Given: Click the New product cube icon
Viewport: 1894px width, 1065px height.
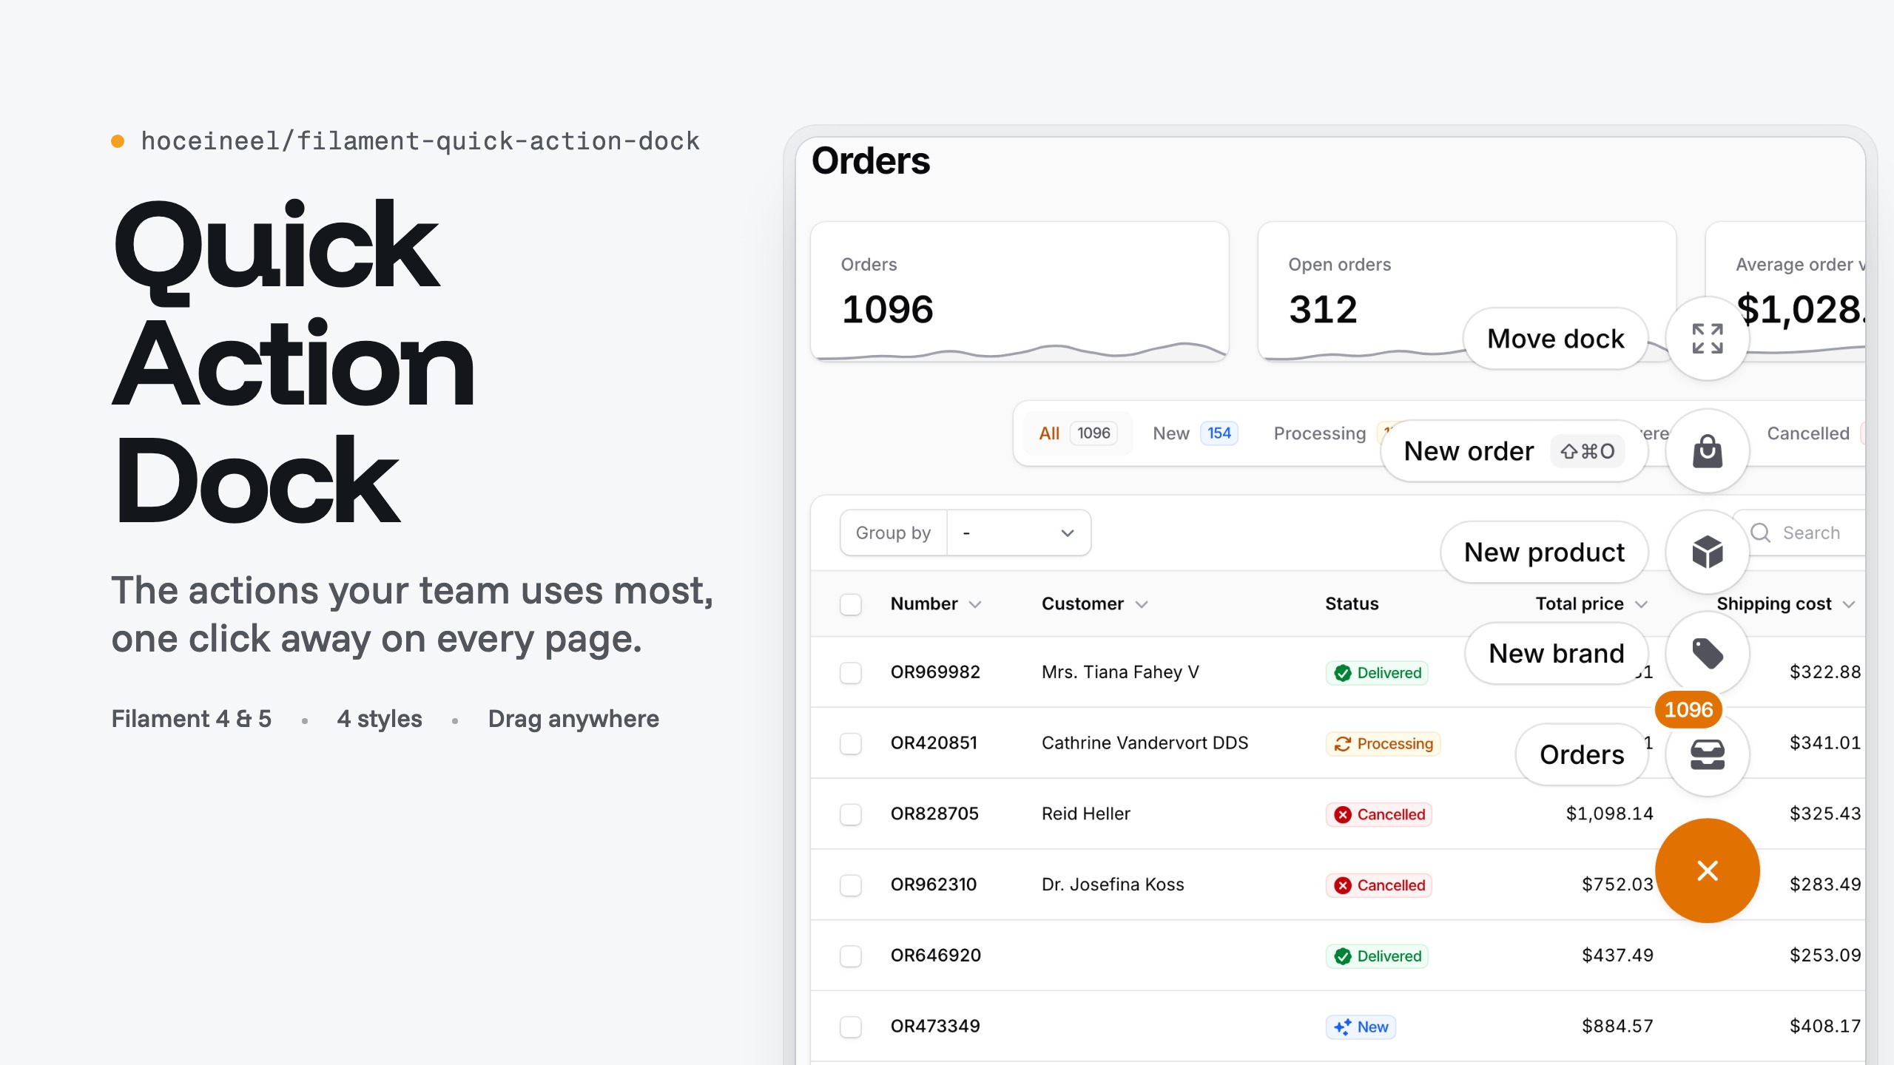Looking at the screenshot, I should (x=1707, y=552).
